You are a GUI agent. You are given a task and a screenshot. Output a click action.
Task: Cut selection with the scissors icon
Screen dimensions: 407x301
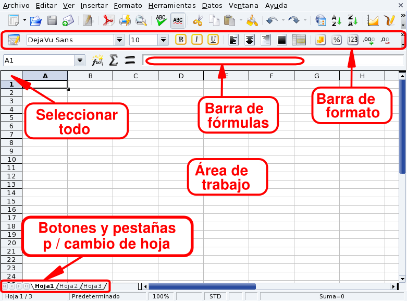pos(198,20)
